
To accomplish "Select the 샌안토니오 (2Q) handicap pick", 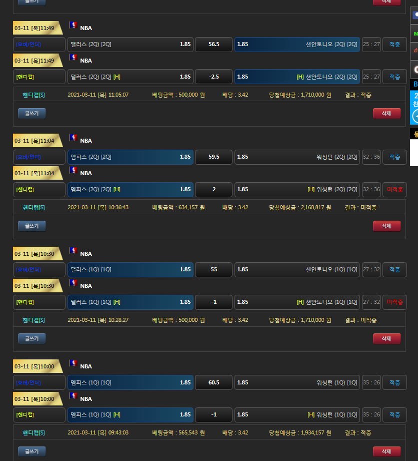I will pos(297,77).
